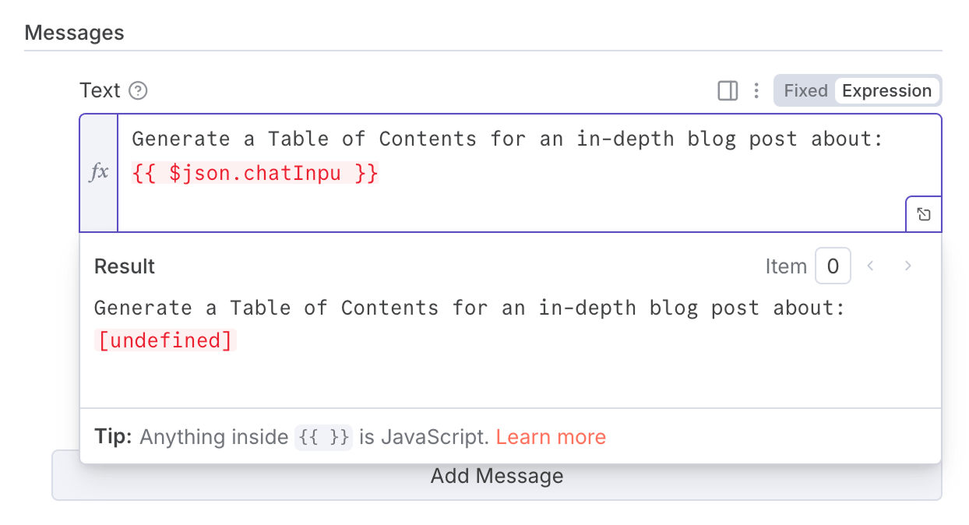Viewport: 969px width, 525px height.
Task: Go to previous item with left chevron
Action: tap(870, 266)
